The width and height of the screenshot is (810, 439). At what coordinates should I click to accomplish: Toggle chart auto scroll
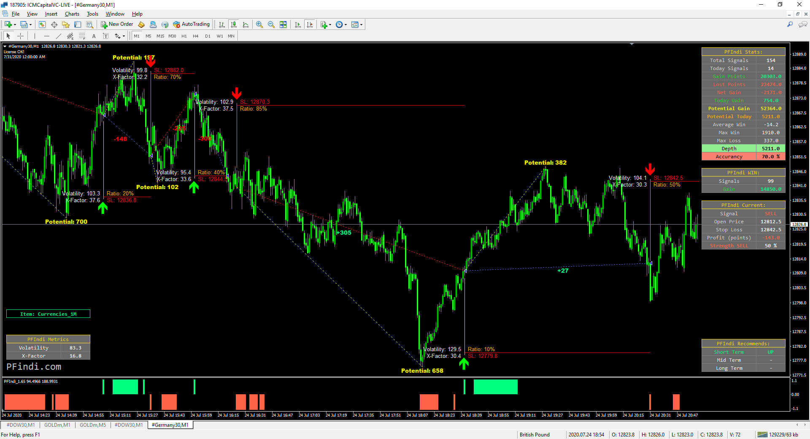pyautogui.click(x=298, y=24)
